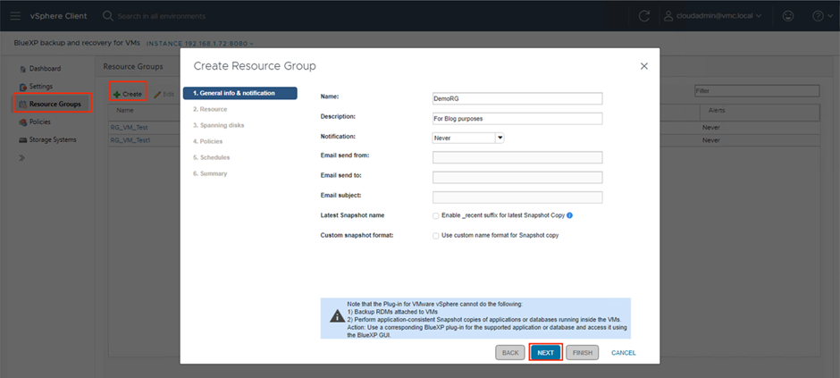
Task: Click the CANCEL link
Action: (x=623, y=353)
